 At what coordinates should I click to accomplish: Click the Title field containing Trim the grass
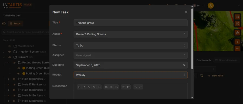pyautogui.click(x=131, y=23)
